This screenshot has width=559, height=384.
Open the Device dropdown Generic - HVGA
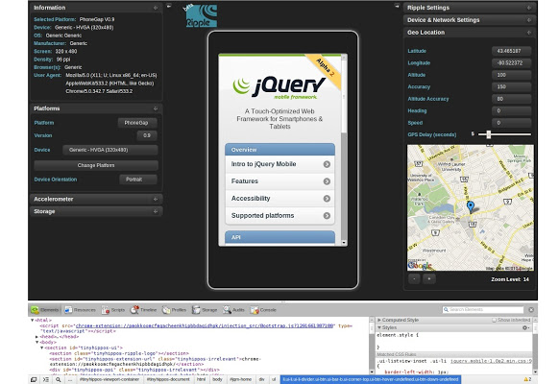pos(110,150)
